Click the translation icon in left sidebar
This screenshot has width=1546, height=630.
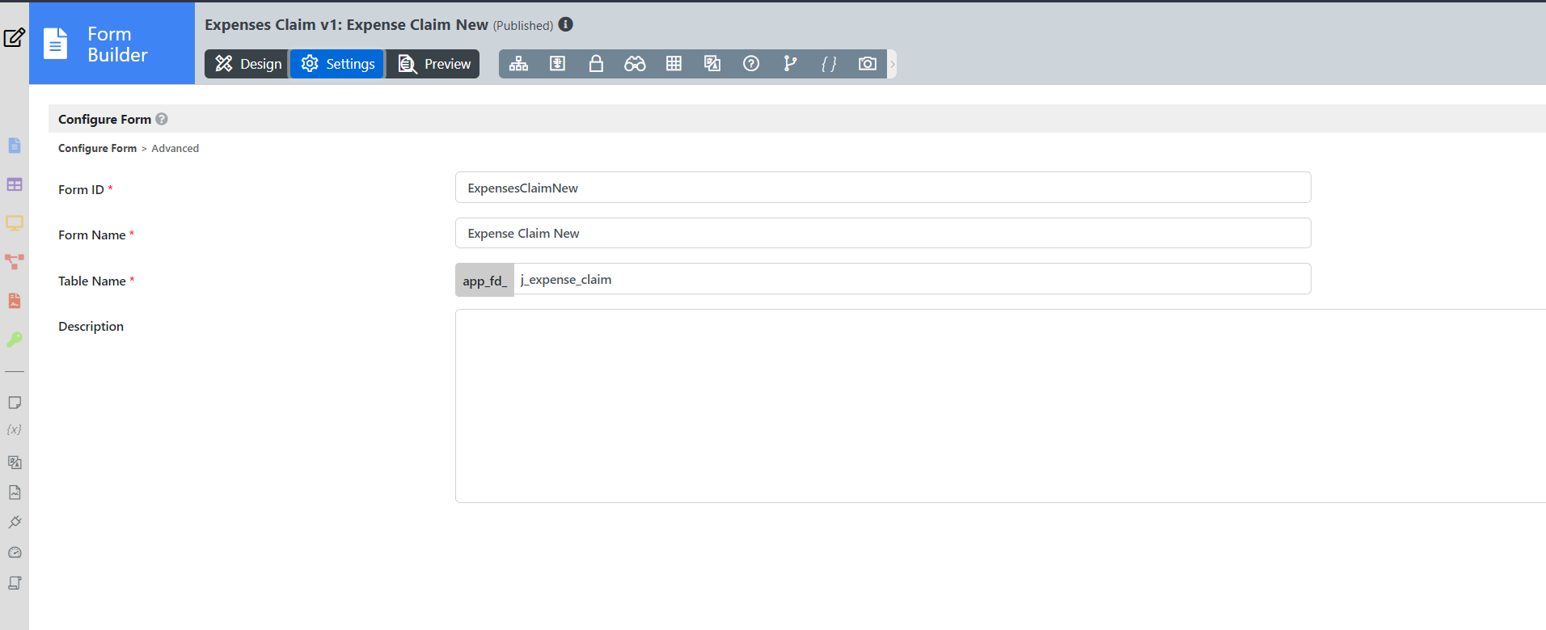pyautogui.click(x=15, y=463)
